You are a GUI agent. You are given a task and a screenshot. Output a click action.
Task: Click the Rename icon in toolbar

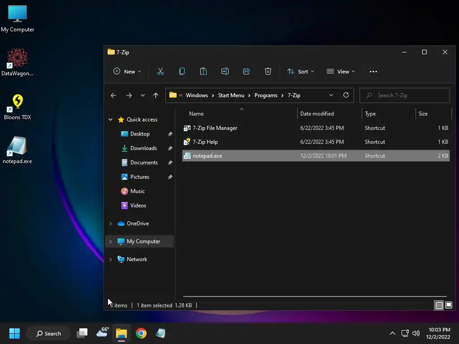225,71
